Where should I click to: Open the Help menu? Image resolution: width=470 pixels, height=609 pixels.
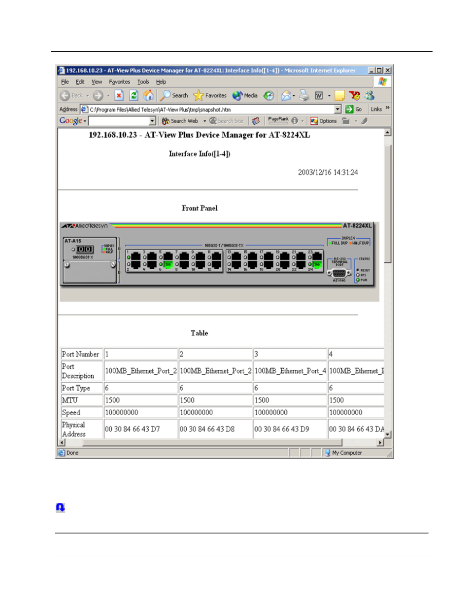[x=161, y=82]
